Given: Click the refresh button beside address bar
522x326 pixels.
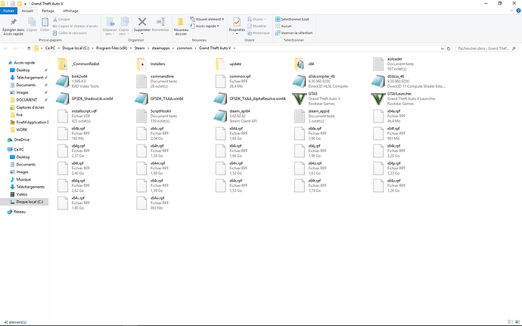Looking at the screenshot, I should [x=449, y=48].
